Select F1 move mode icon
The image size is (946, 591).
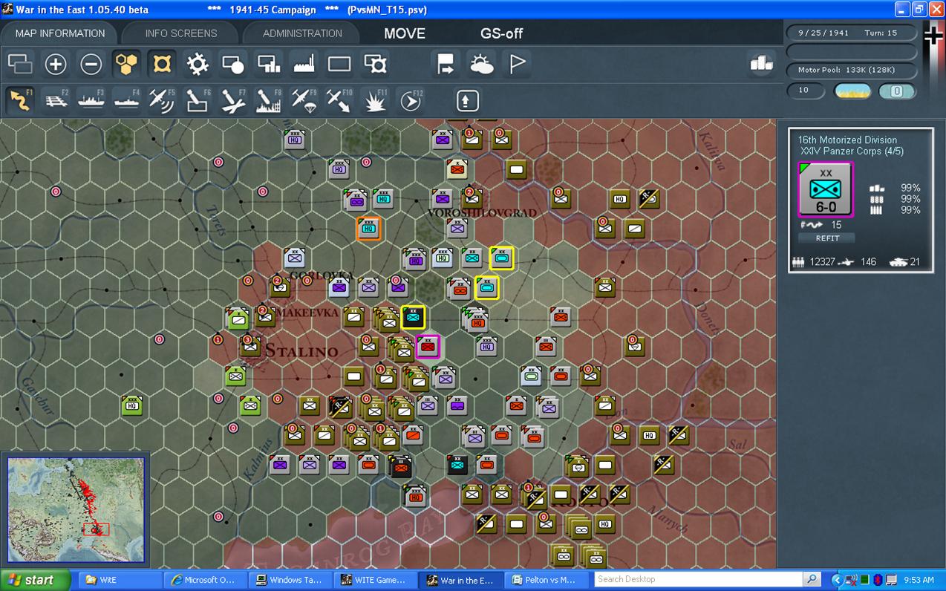click(20, 100)
